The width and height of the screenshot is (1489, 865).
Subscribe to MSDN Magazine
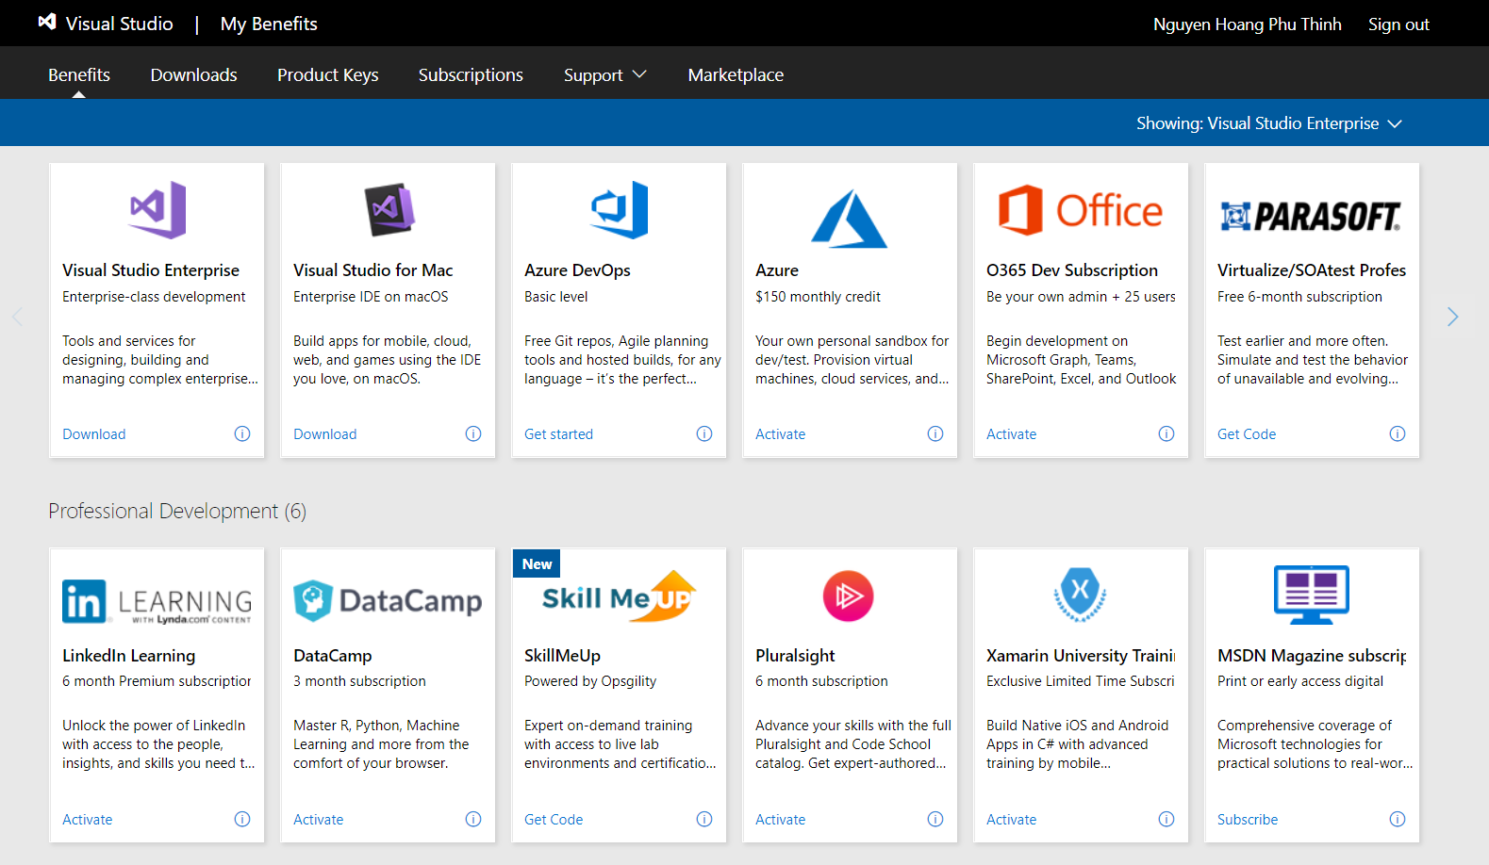(1248, 820)
